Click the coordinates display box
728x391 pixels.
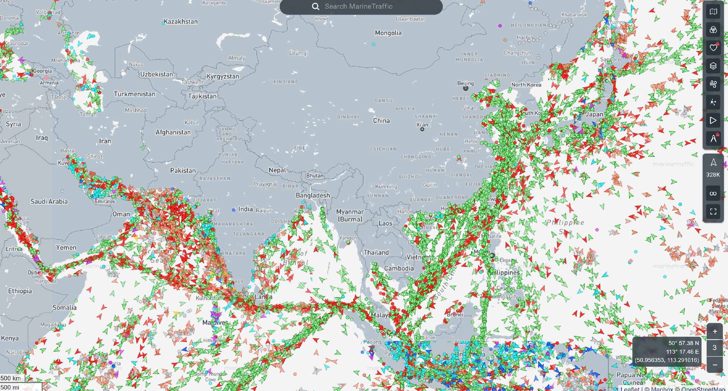pos(667,352)
